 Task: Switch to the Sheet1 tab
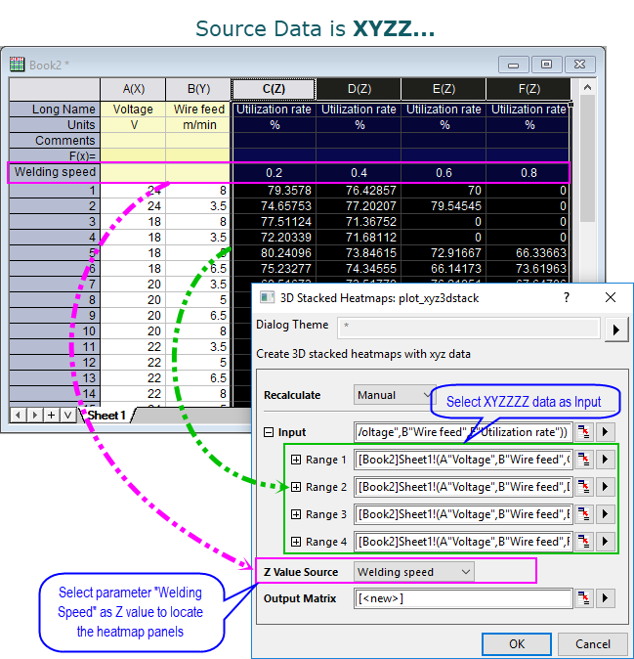point(106,416)
